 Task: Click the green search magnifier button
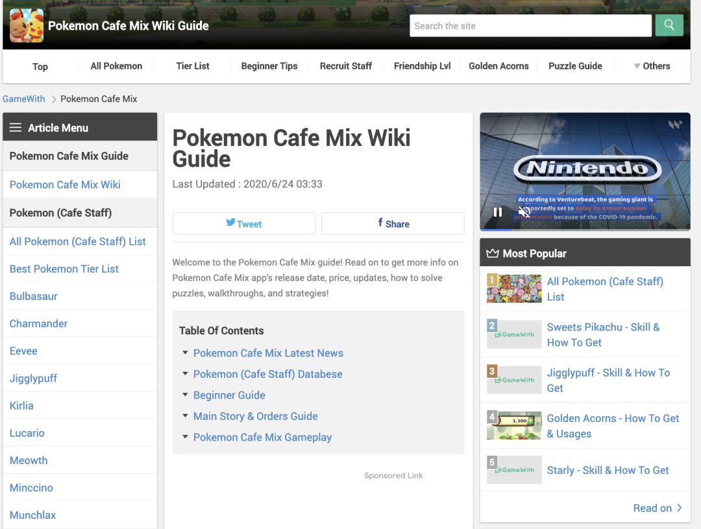[669, 25]
